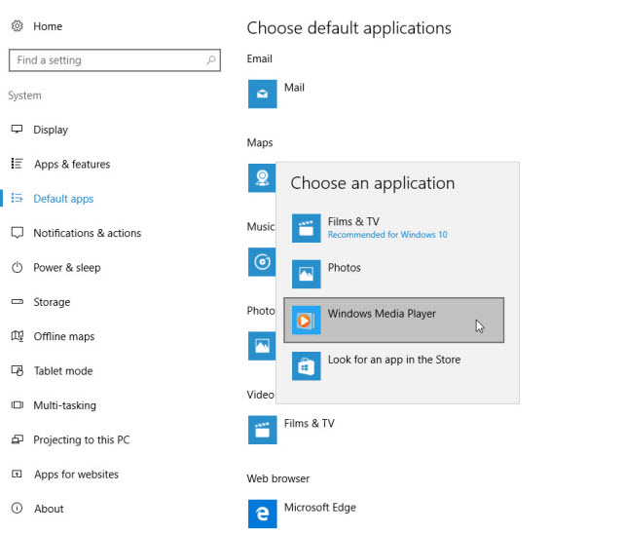Open the About page
623x533 pixels.
(49, 509)
